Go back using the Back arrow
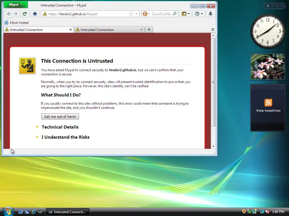The height and width of the screenshot is (216, 289). tap(9, 14)
